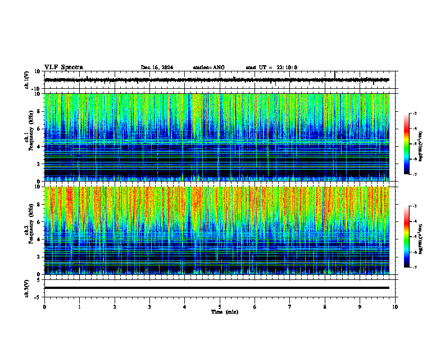Click the ch.1 color bar "log(PSD)" label
The height and width of the screenshot is (344, 445).
point(421,147)
